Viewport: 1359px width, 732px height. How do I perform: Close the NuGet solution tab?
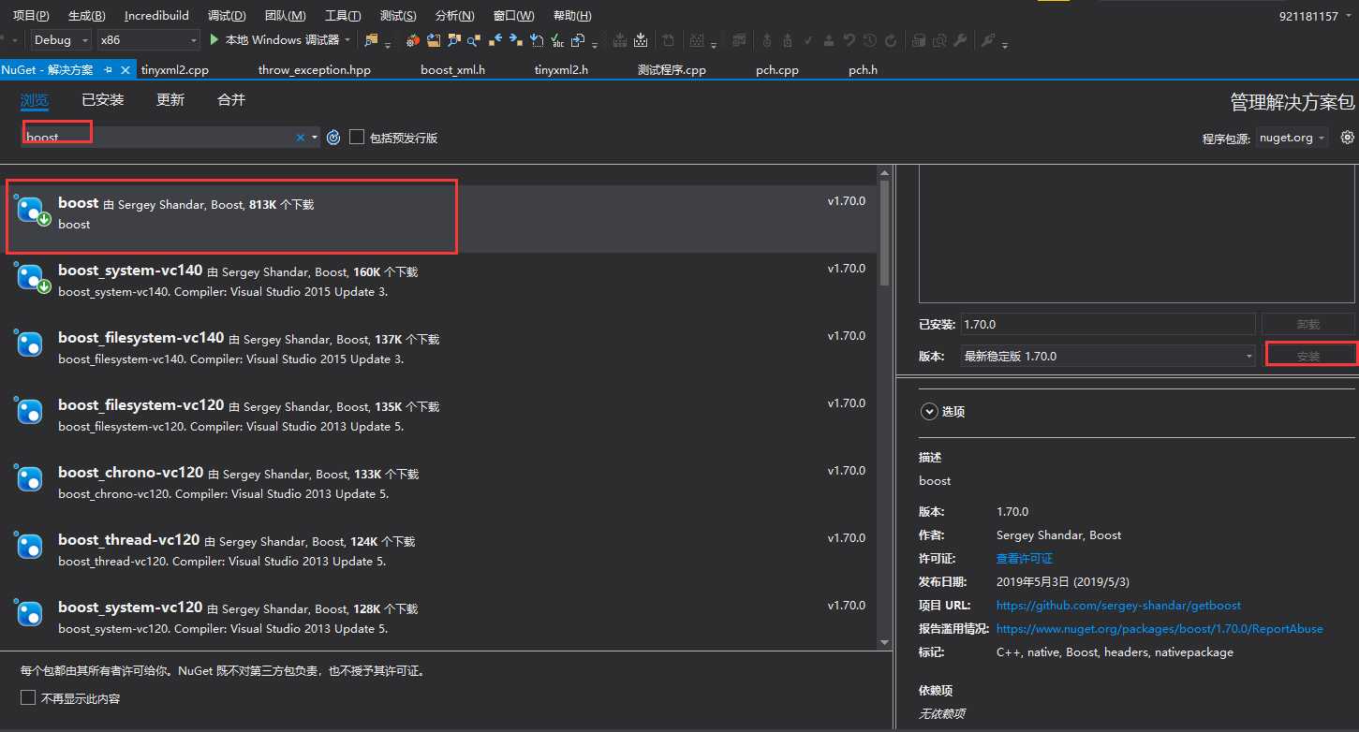(x=126, y=69)
